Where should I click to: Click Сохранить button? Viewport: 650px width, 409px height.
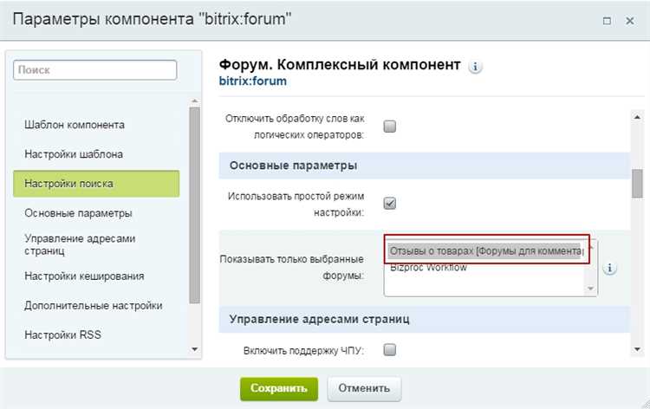coord(279,389)
